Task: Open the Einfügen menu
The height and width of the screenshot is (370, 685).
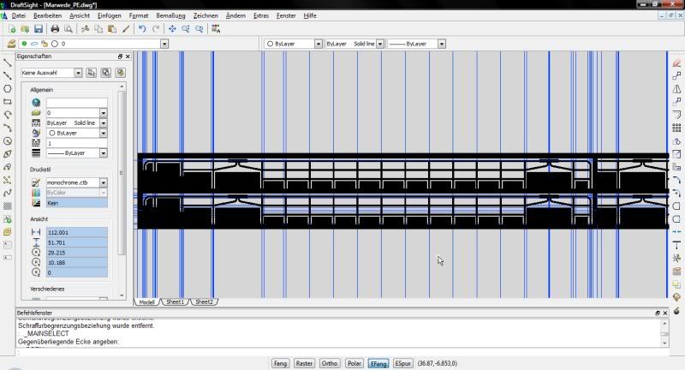Action: (x=110, y=15)
